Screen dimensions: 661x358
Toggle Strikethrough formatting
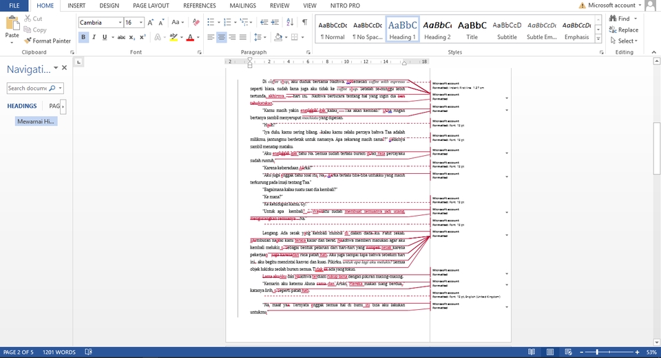[121, 37]
